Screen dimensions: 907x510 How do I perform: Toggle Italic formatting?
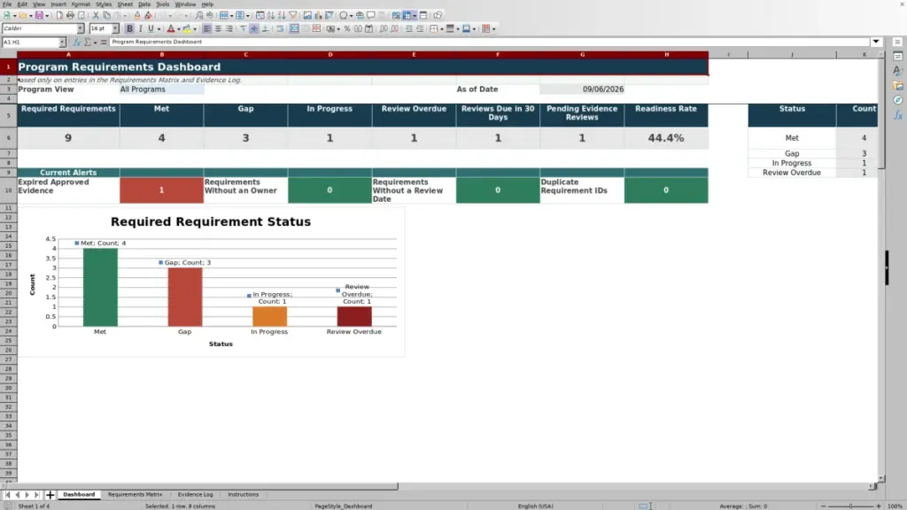tap(140, 28)
